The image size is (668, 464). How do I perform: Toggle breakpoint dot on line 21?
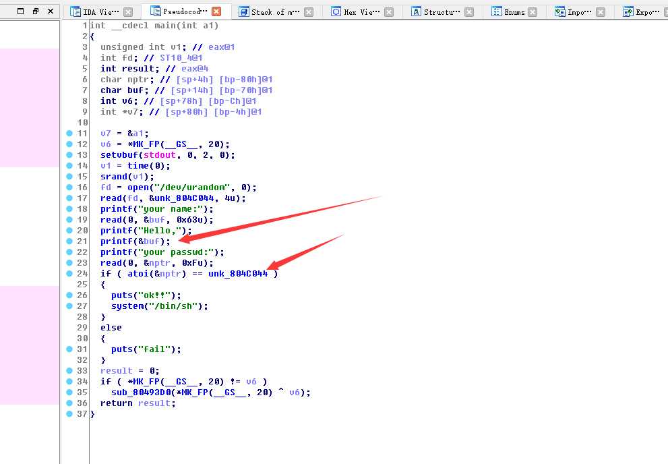coord(69,241)
